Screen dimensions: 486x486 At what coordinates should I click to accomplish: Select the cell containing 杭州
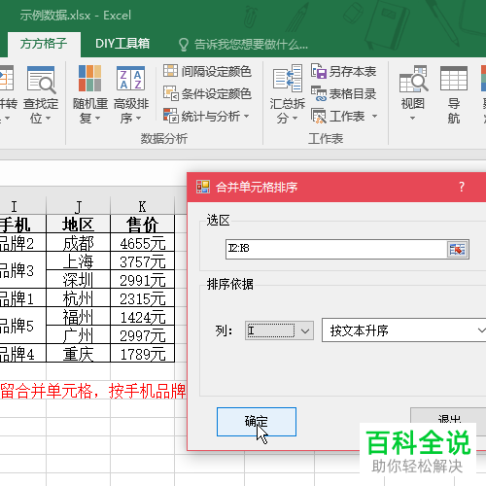tap(78, 298)
